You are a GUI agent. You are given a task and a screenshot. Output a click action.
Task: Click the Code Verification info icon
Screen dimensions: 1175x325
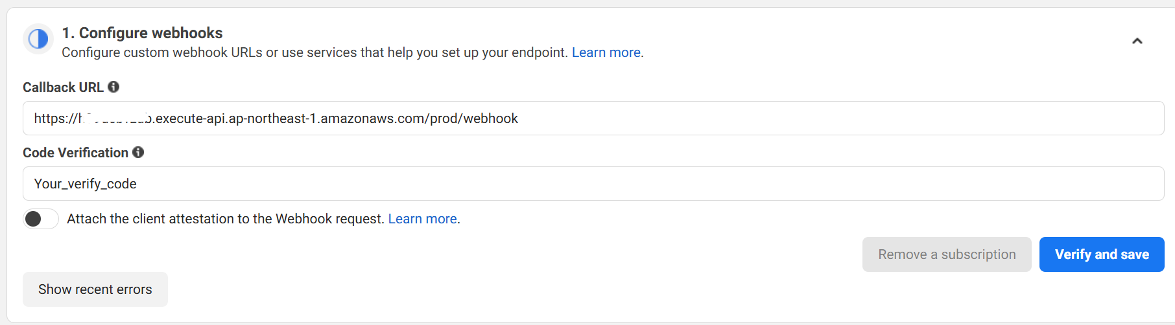click(x=138, y=152)
